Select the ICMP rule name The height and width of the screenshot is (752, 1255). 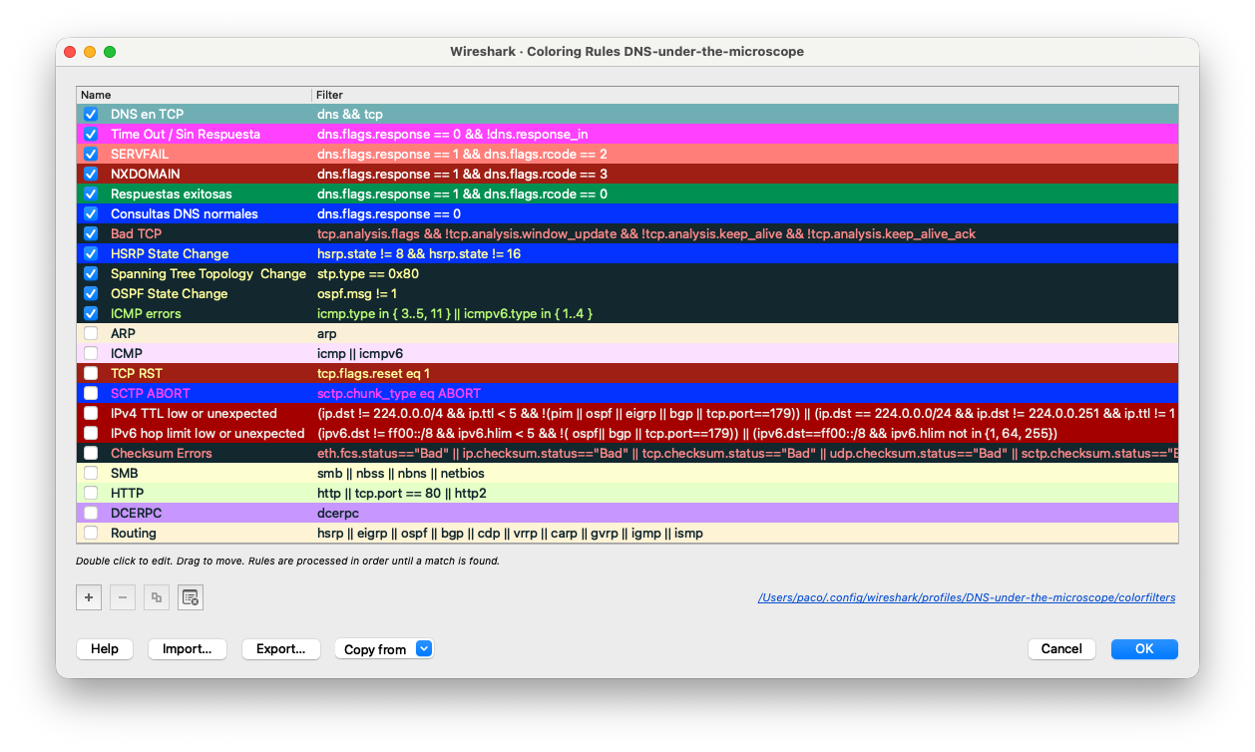click(x=127, y=354)
